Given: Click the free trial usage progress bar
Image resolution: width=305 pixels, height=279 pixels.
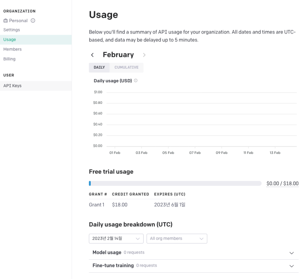Looking at the screenshot, I should (x=175, y=183).
